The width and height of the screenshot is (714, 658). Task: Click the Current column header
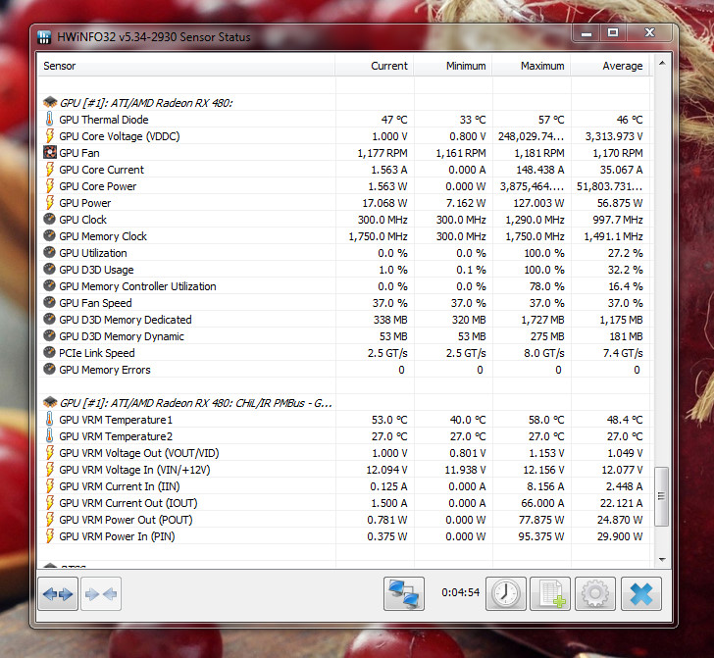click(375, 66)
